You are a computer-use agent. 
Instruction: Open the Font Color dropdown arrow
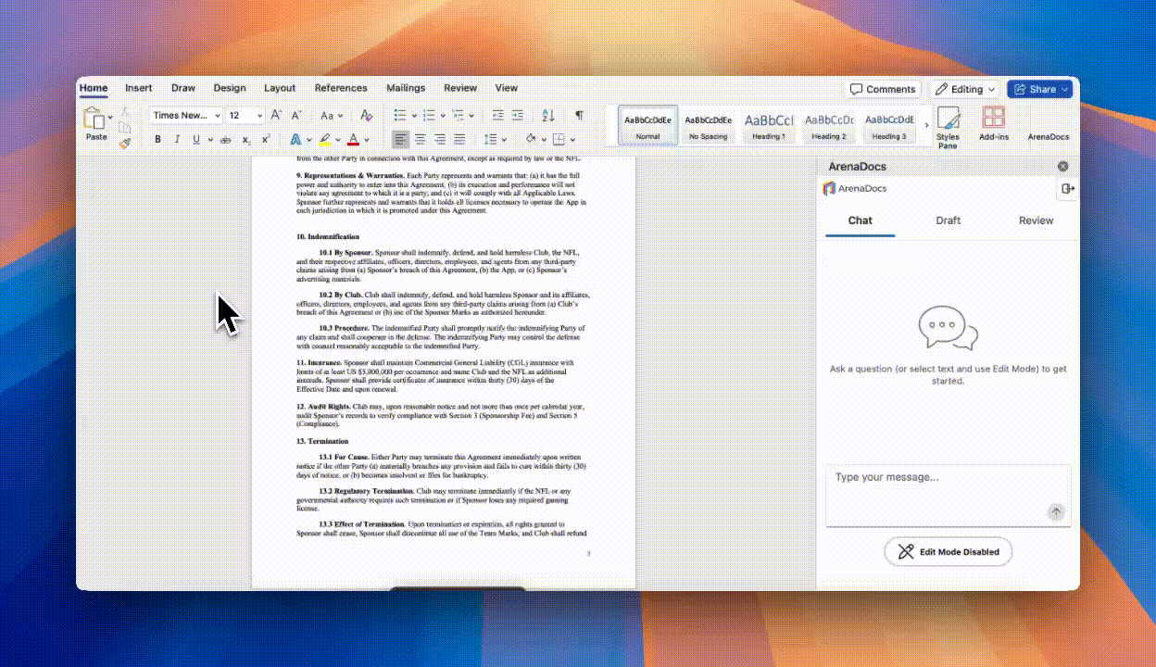[364, 139]
